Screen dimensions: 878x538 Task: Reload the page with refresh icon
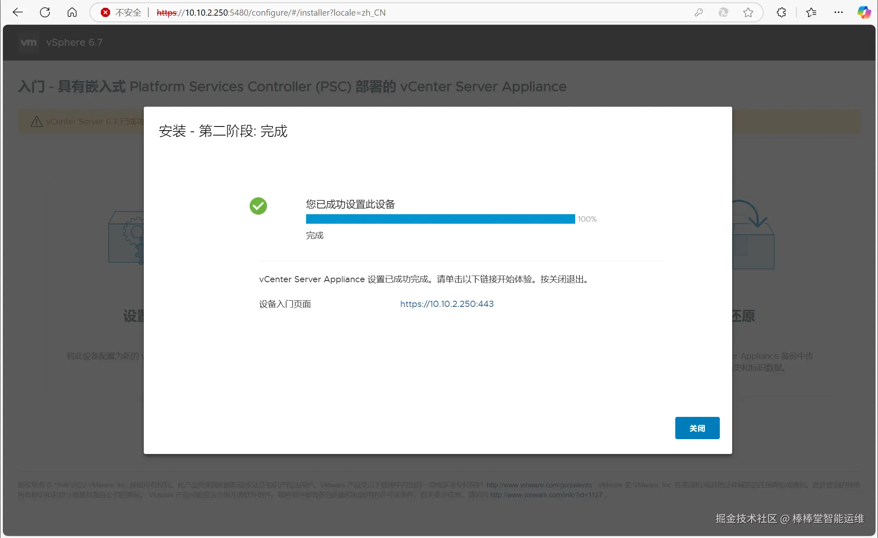(45, 12)
